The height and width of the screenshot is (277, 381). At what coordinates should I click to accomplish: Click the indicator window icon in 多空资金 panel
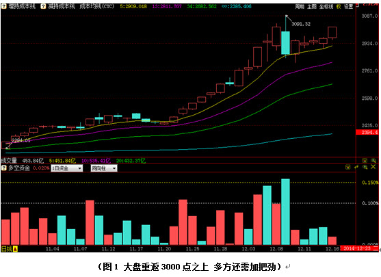[x=348, y=167]
